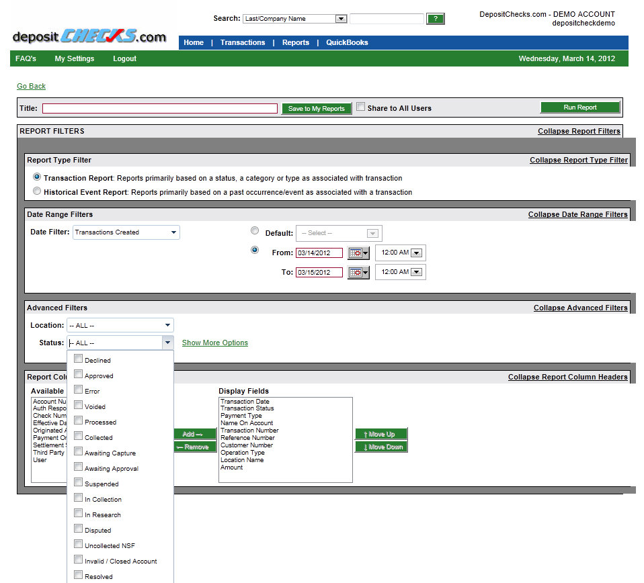Open the To date calendar picker icon

click(x=358, y=273)
